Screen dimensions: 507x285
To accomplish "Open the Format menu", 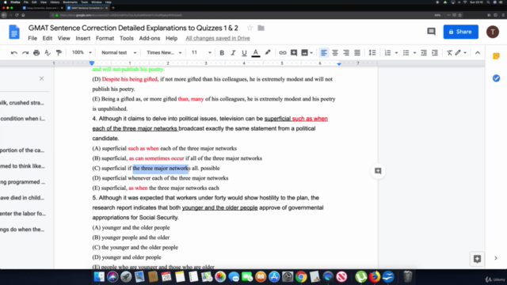I will [105, 38].
